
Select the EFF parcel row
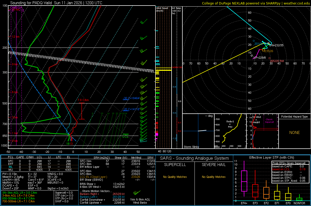pyautogui.click(x=40, y=164)
